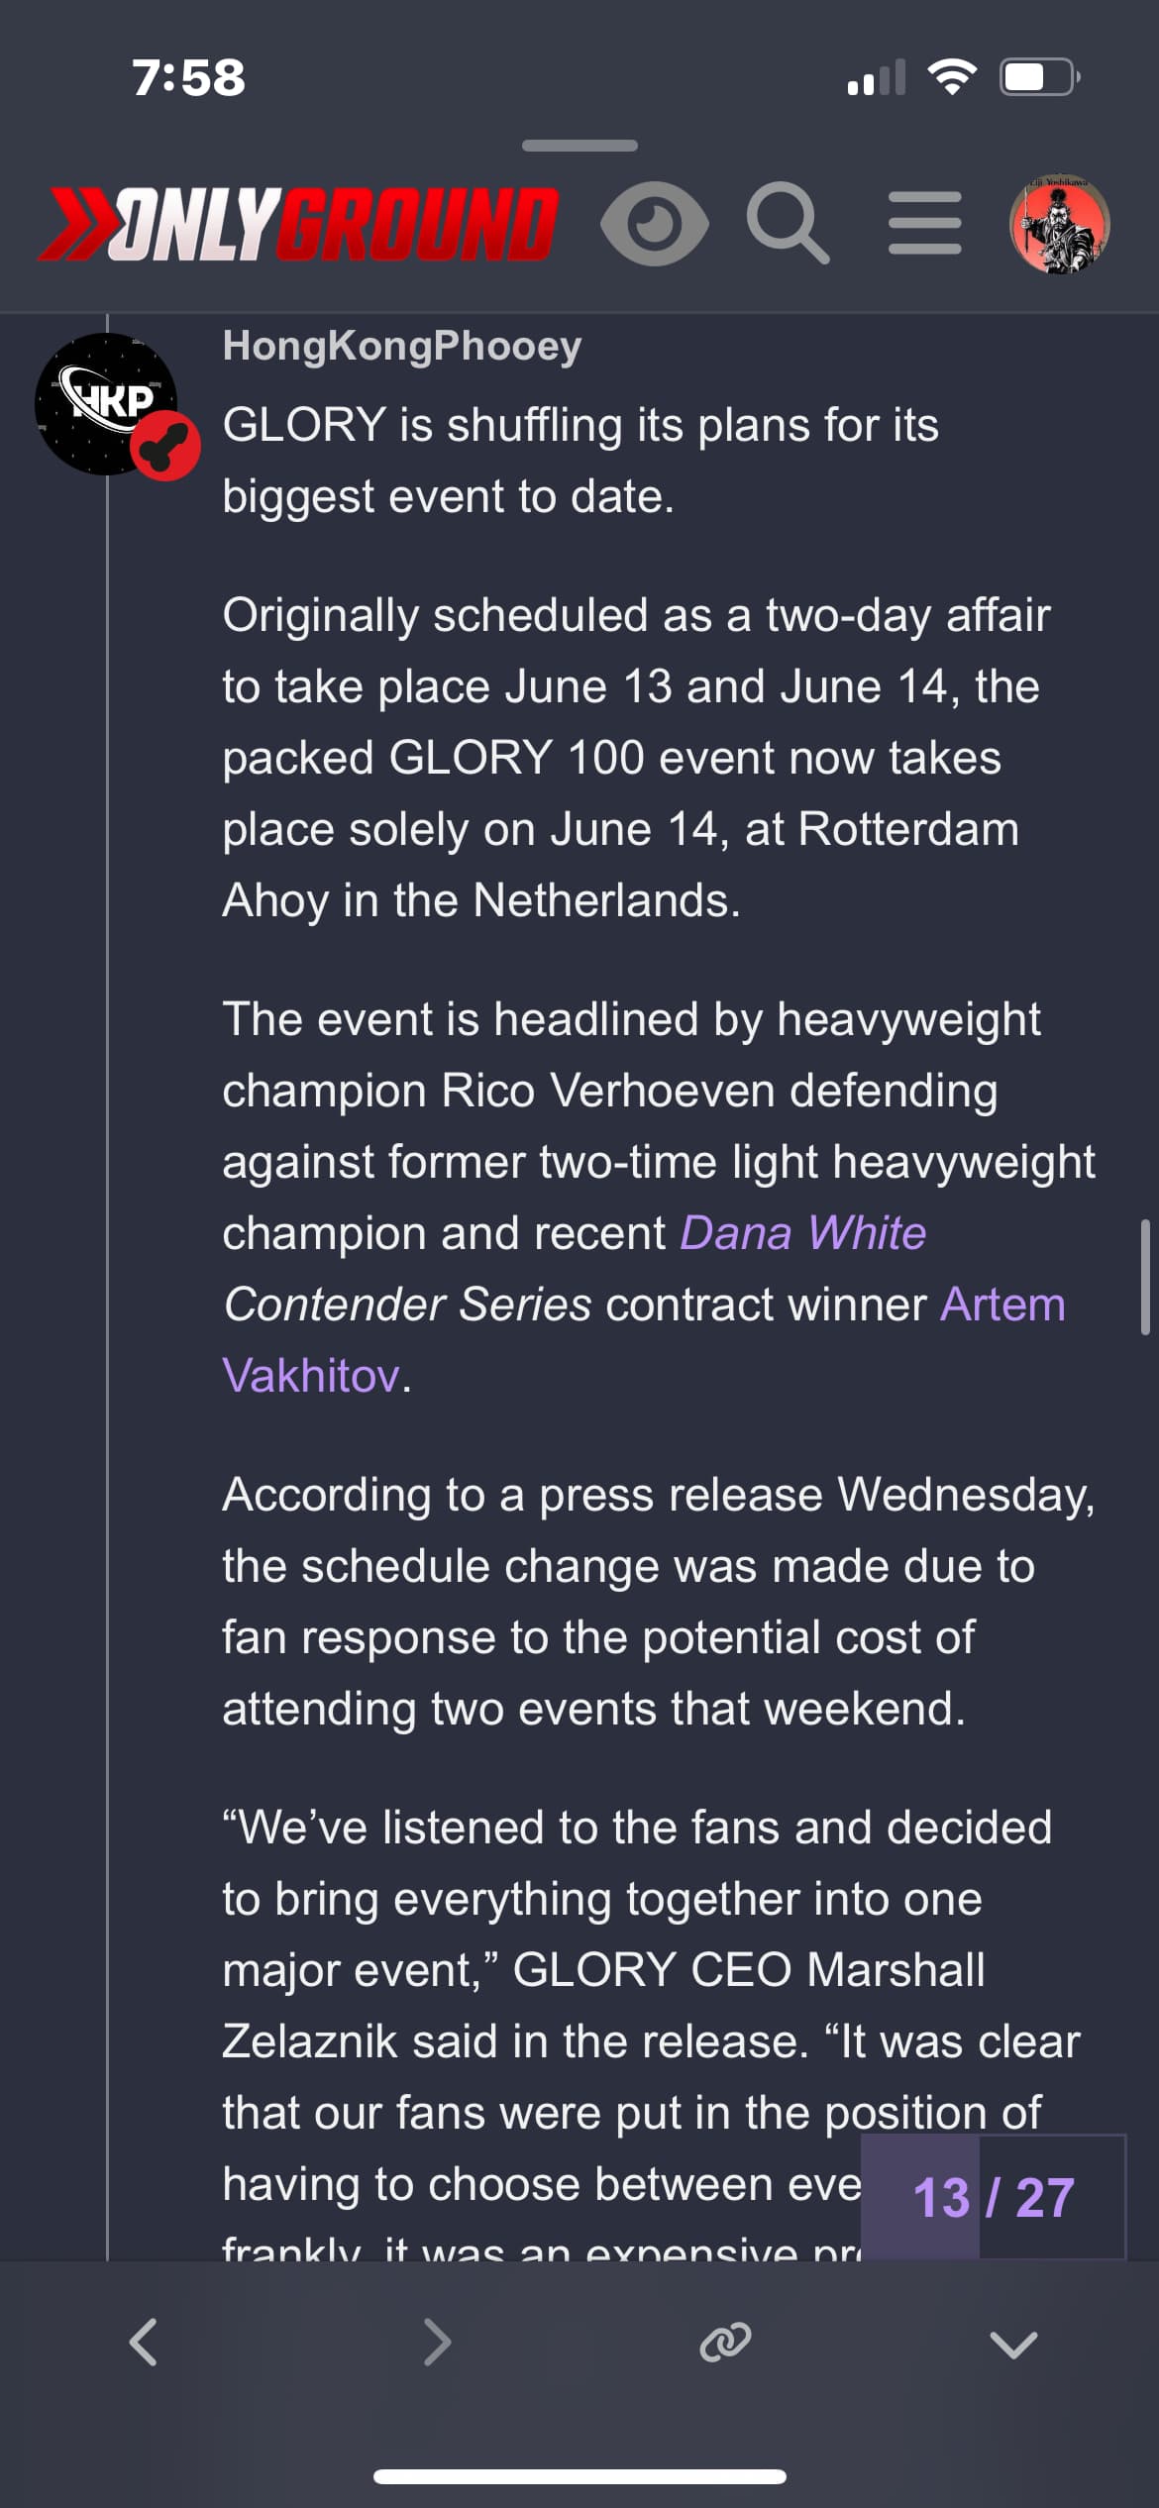
Task: Tap the Wi-Fi status icon
Action: click(952, 77)
